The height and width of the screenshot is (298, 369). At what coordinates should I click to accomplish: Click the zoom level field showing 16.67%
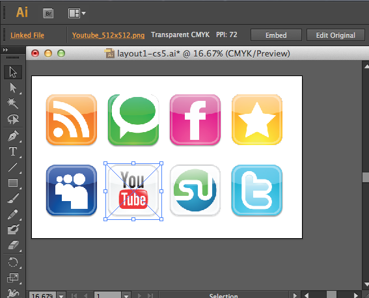point(42,295)
